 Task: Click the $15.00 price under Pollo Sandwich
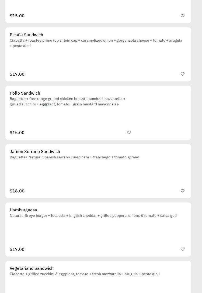(17, 133)
